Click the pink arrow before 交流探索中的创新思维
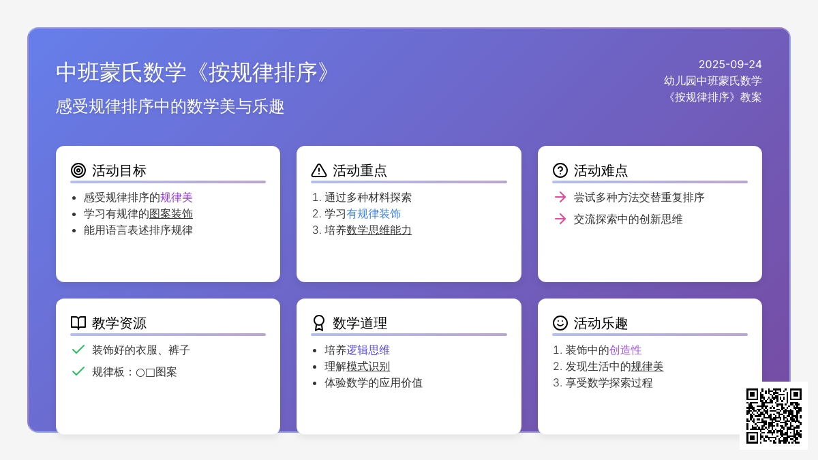818x460 pixels. coord(560,219)
